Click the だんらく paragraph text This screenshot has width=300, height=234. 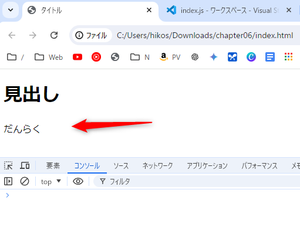point(22,129)
